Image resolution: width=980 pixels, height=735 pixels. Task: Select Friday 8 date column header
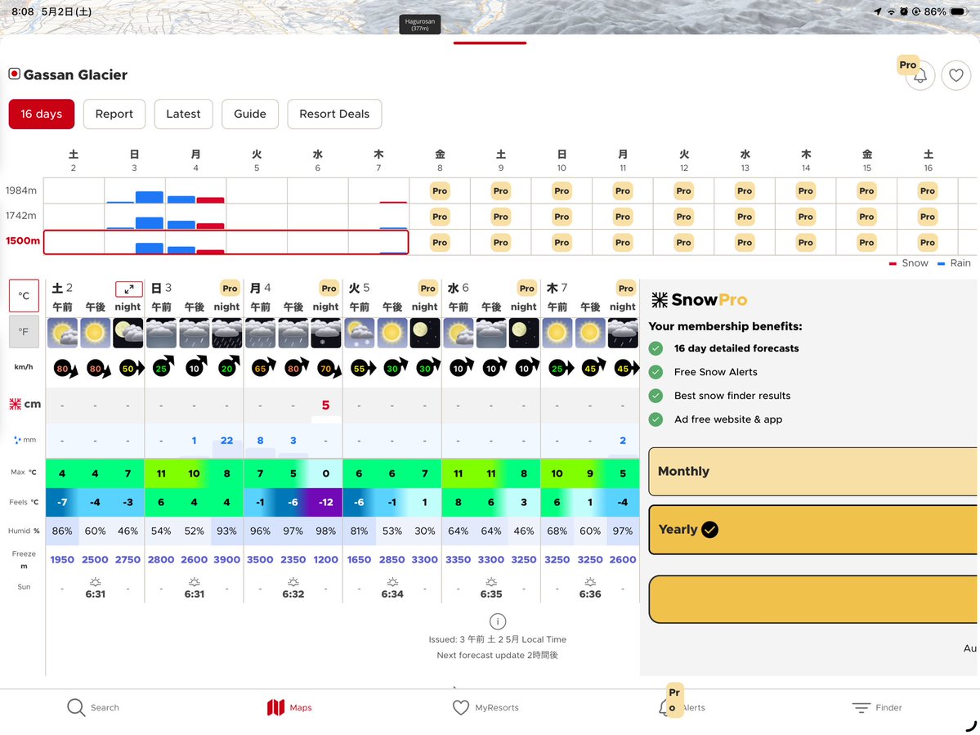440,160
